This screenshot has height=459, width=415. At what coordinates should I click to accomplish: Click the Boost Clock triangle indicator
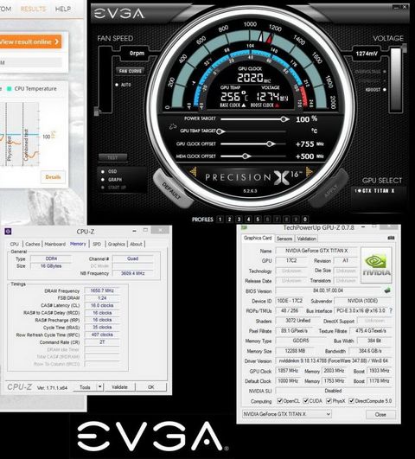click(277, 105)
